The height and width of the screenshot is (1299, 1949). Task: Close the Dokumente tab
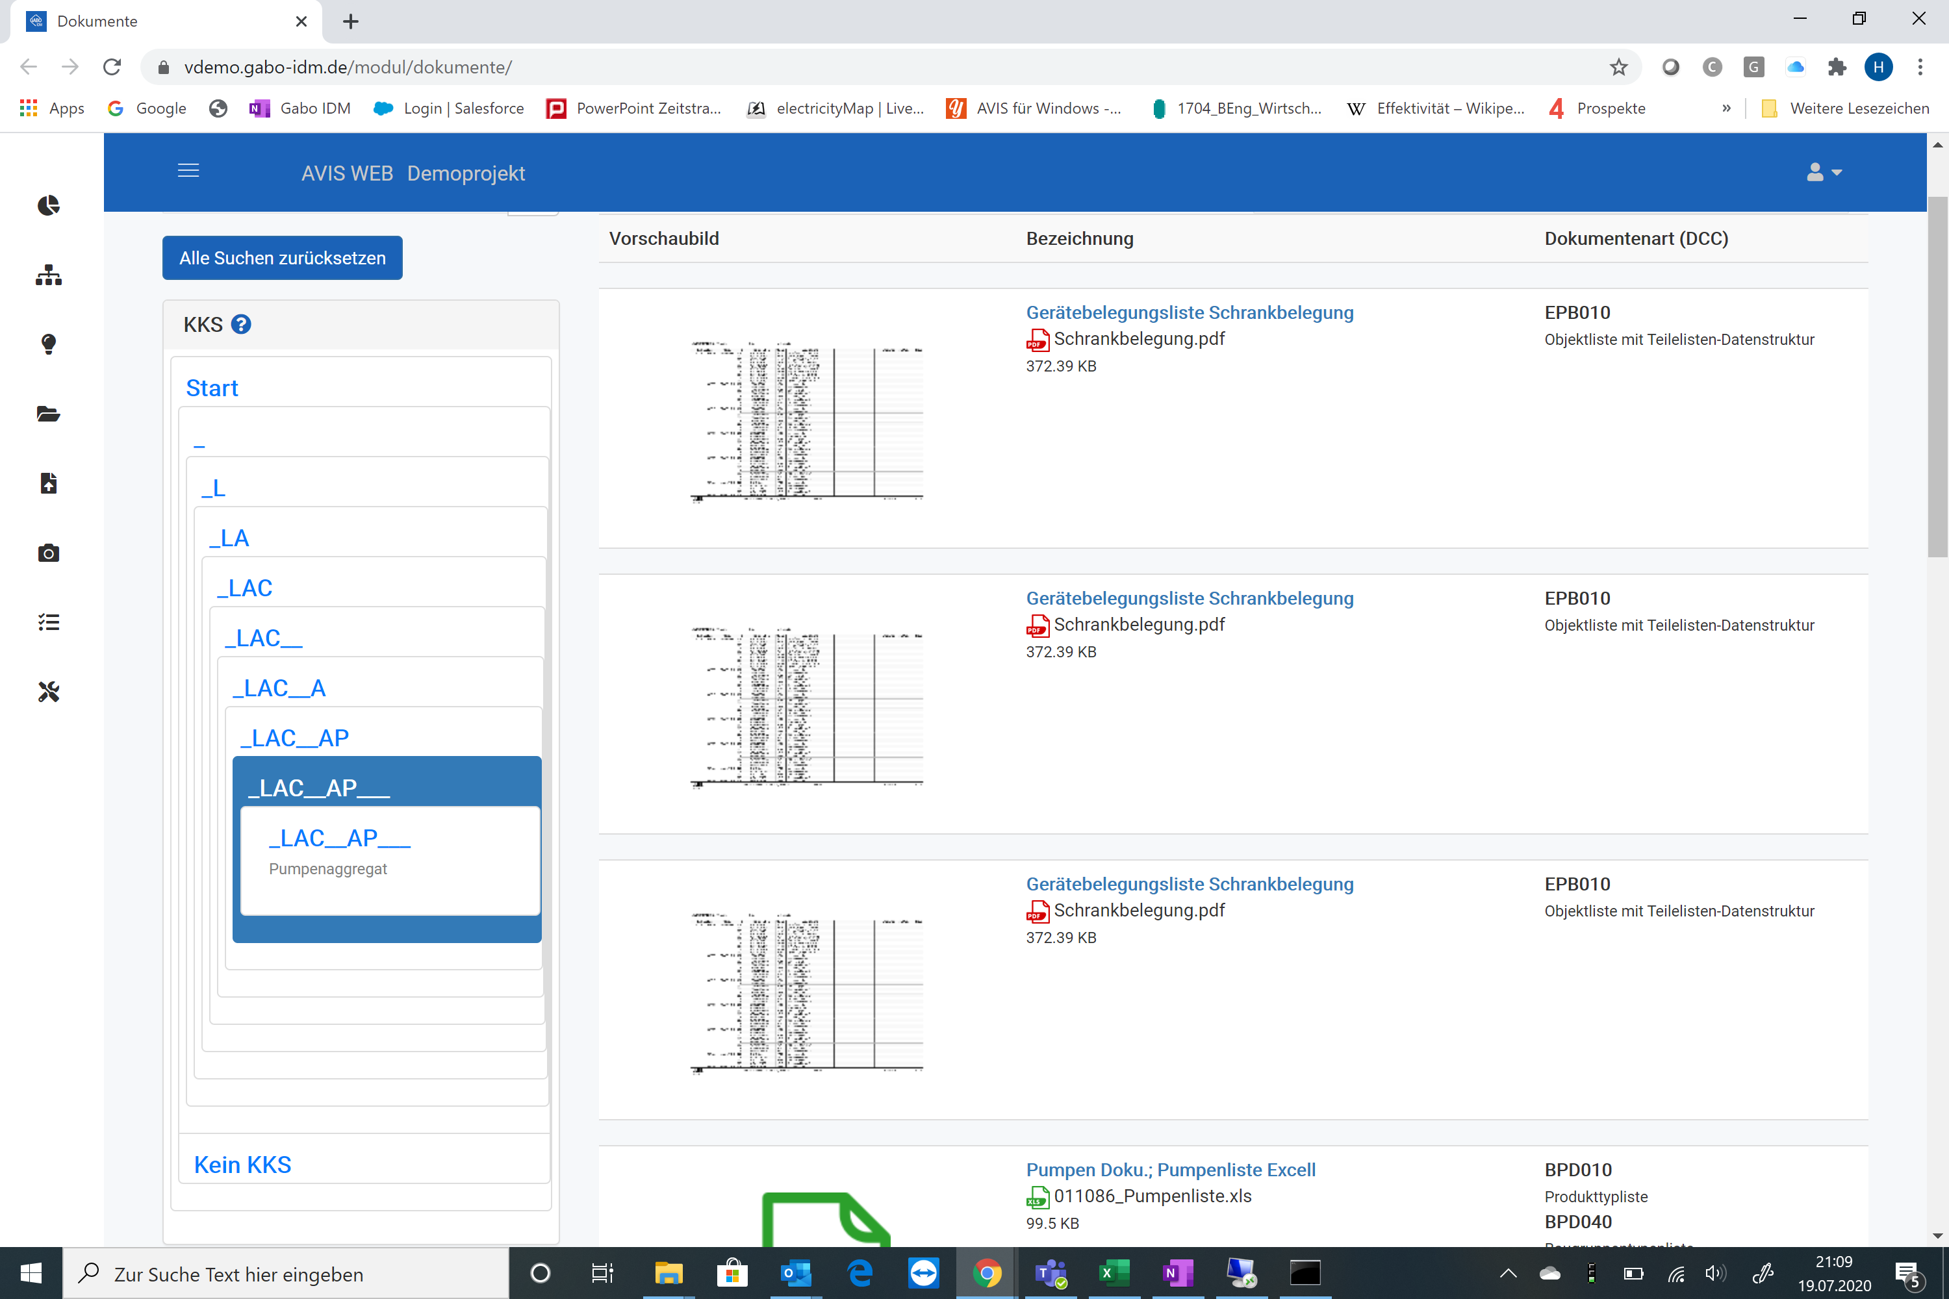pos(301,21)
